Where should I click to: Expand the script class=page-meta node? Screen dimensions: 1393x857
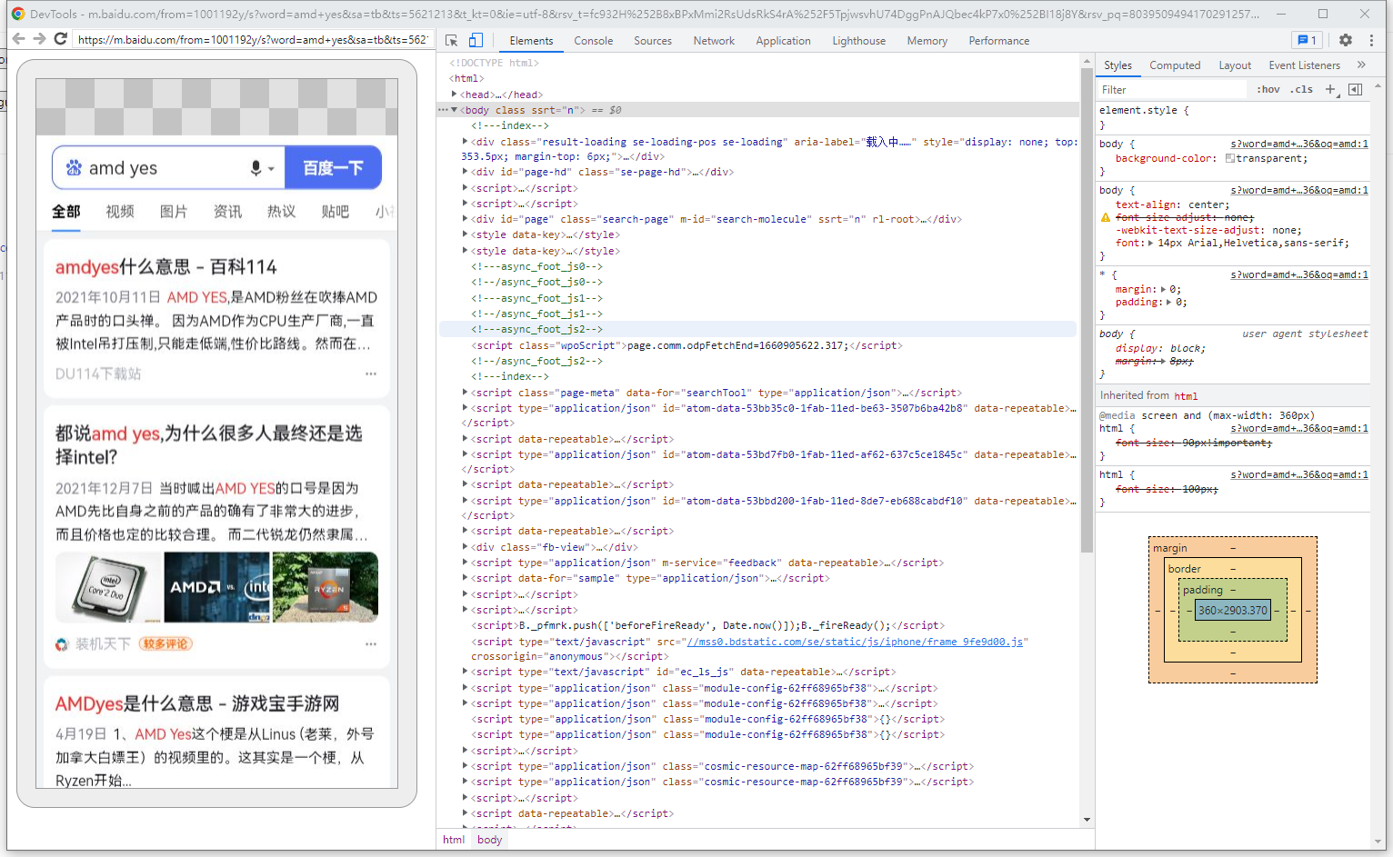pos(465,392)
